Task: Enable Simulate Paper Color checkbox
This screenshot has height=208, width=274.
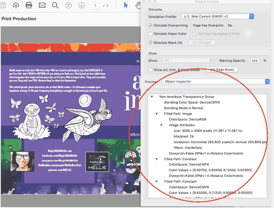Action: (x=150, y=33)
